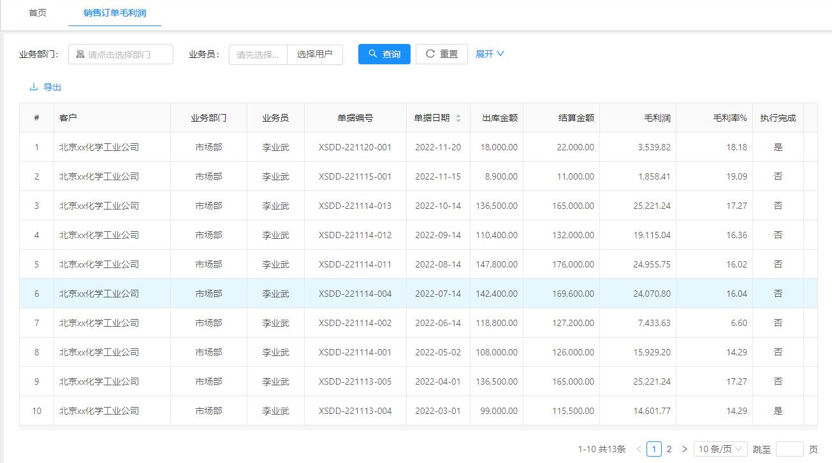This screenshot has height=463, width=832.
Task: Click the 选择用户 button
Action: 314,55
